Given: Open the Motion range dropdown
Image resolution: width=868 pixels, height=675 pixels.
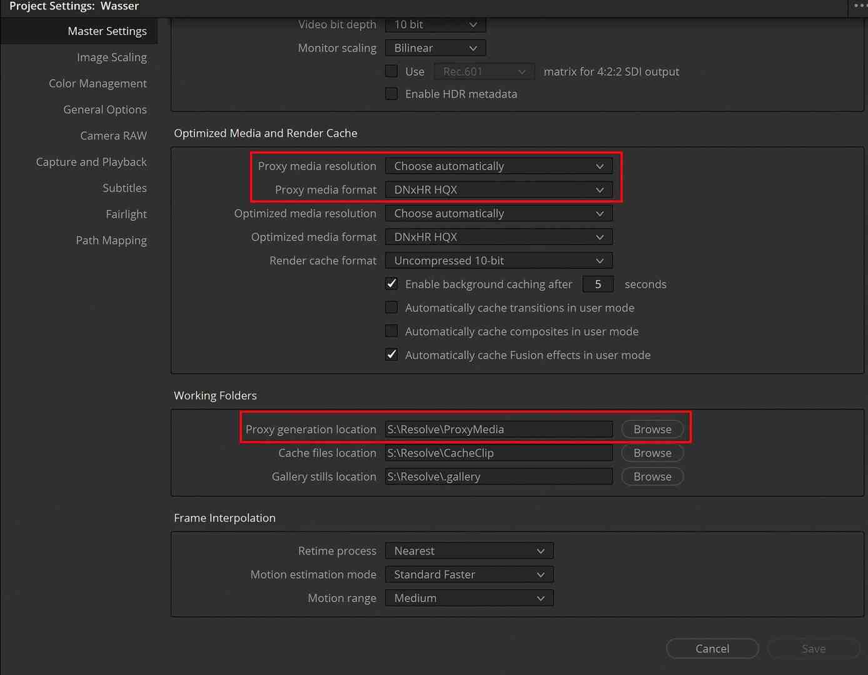Looking at the screenshot, I should tap(469, 597).
